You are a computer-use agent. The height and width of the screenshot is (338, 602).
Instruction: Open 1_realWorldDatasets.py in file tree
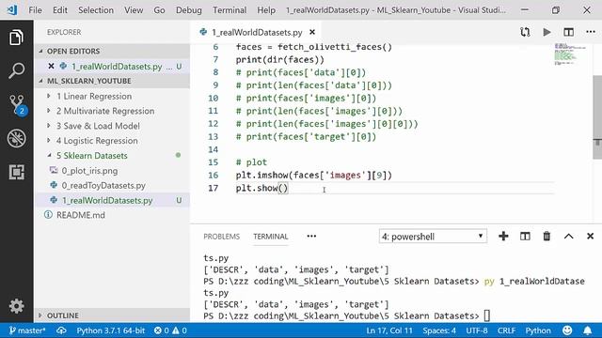(x=107, y=200)
